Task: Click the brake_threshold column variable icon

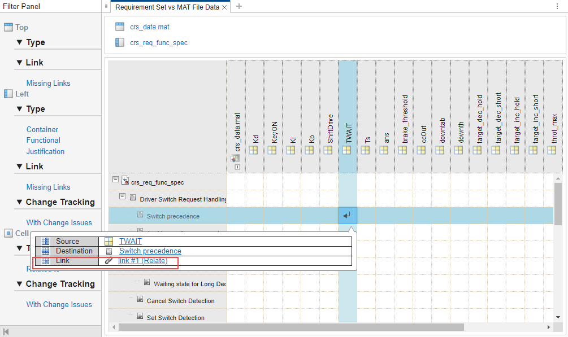Action: point(404,150)
